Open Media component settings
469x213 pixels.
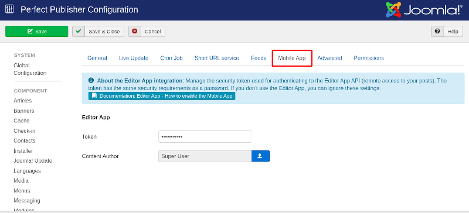point(21,181)
